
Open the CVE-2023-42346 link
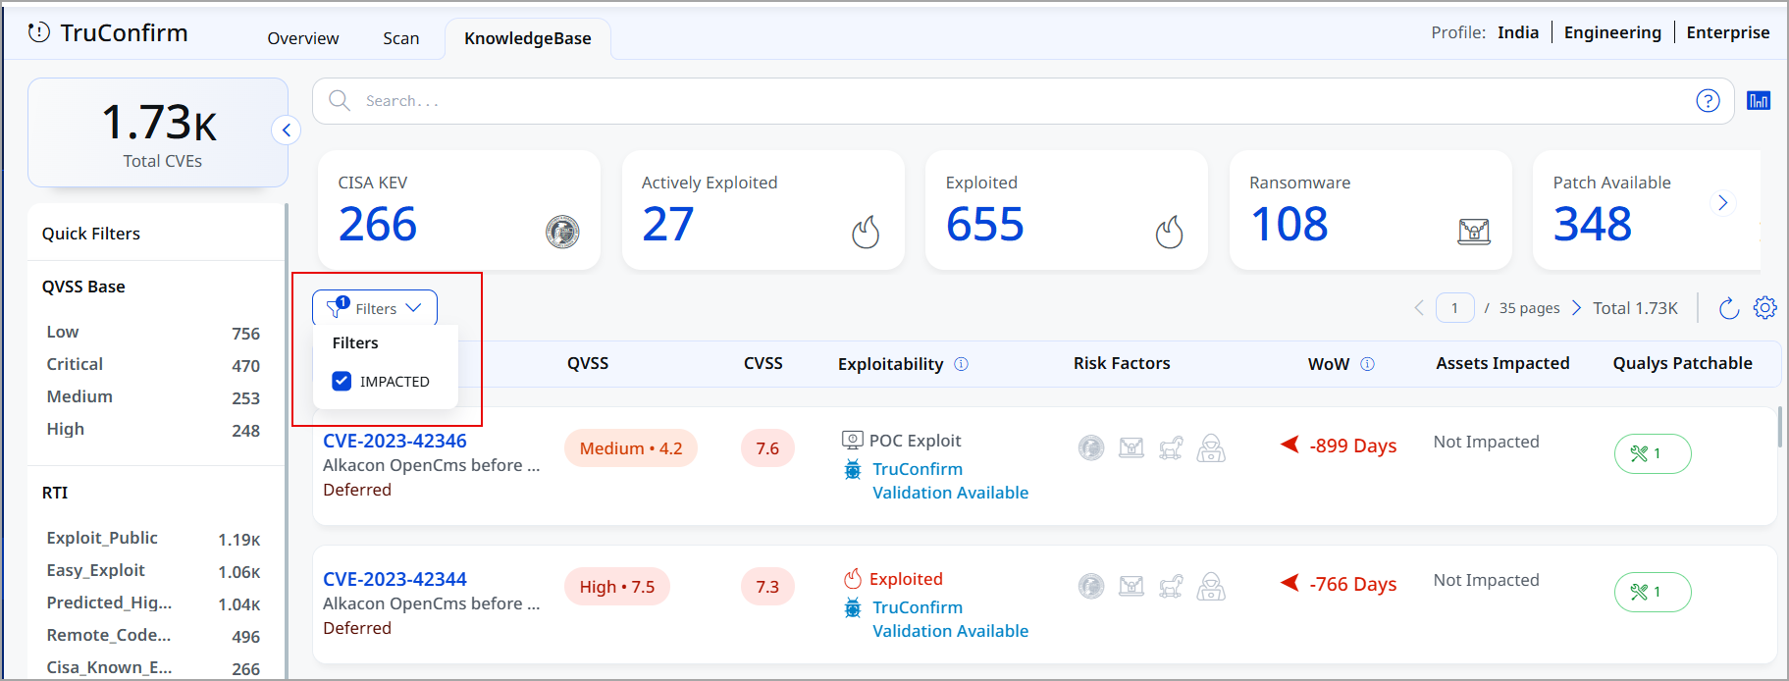pyautogui.click(x=395, y=441)
